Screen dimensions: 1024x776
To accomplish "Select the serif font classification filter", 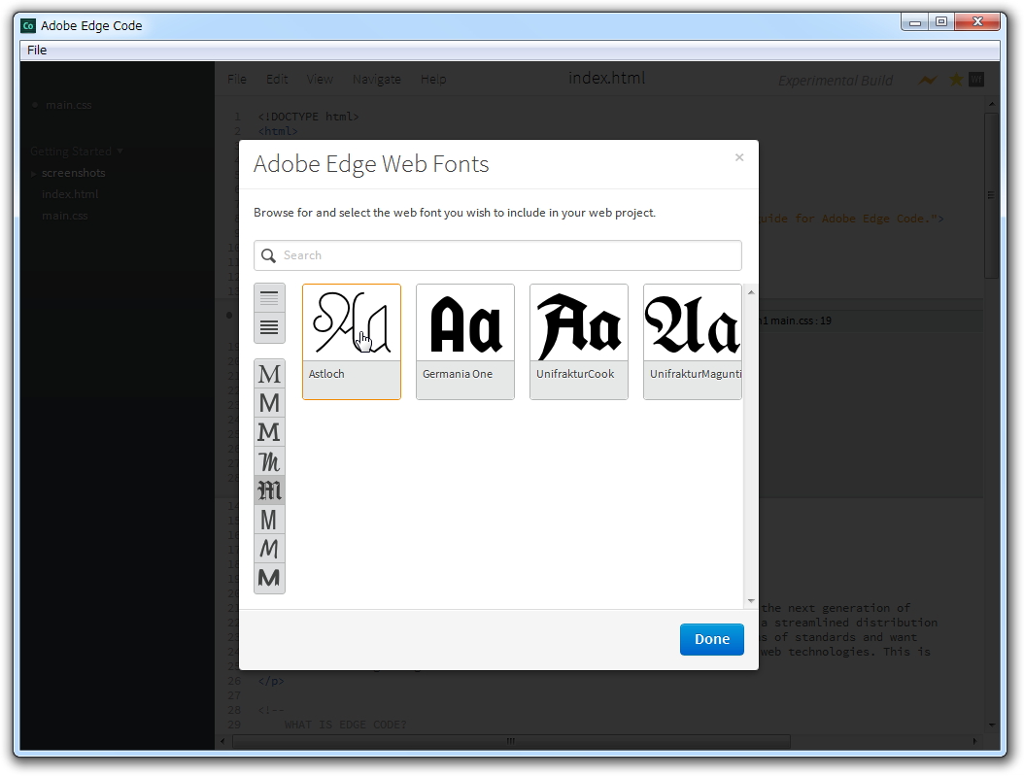I will [269, 374].
